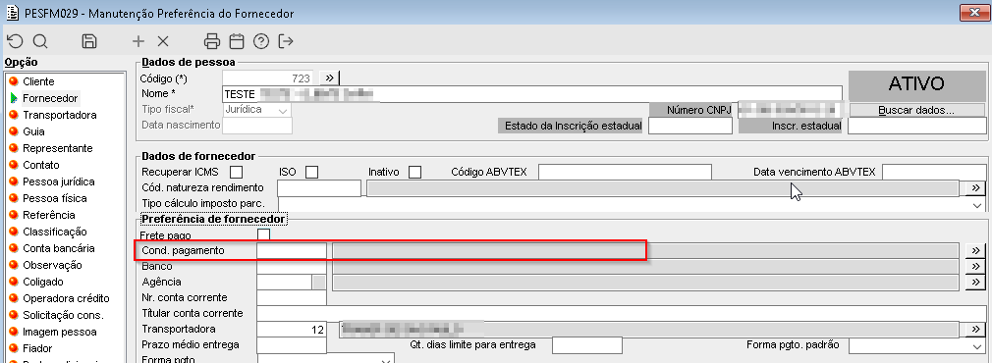Click the Nome field starting with TESTE
The height and width of the screenshot is (363, 992).
coord(532,94)
